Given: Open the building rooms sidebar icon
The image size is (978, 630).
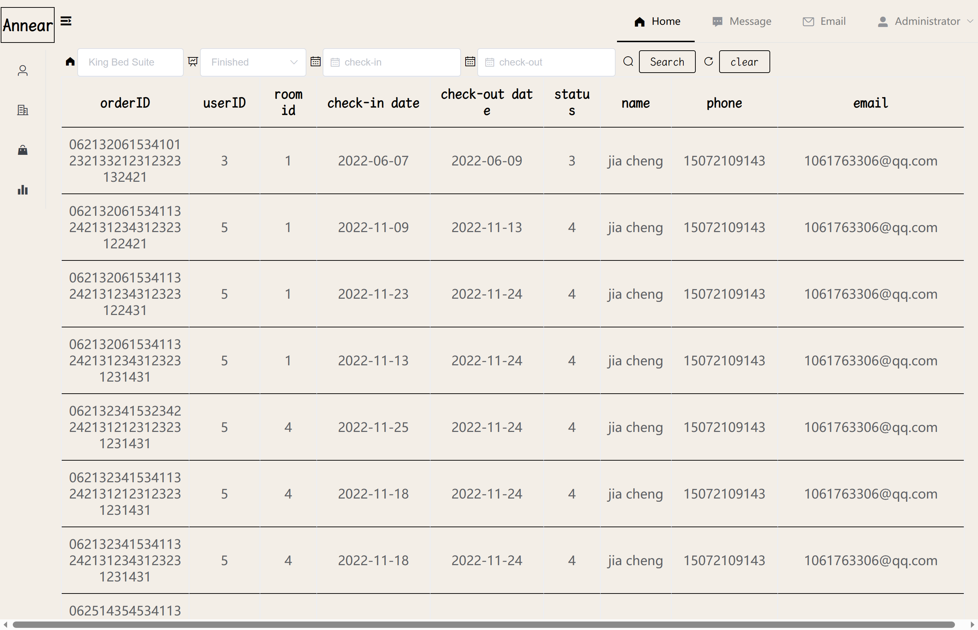Looking at the screenshot, I should pos(23,110).
